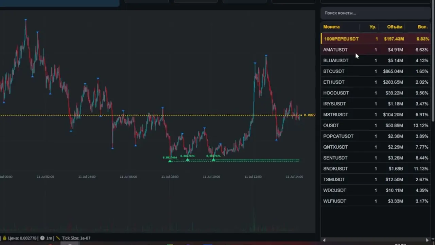435x245 pixels.
Task: Click the right arrow of the horizontal scrollbar
Action: (427, 240)
